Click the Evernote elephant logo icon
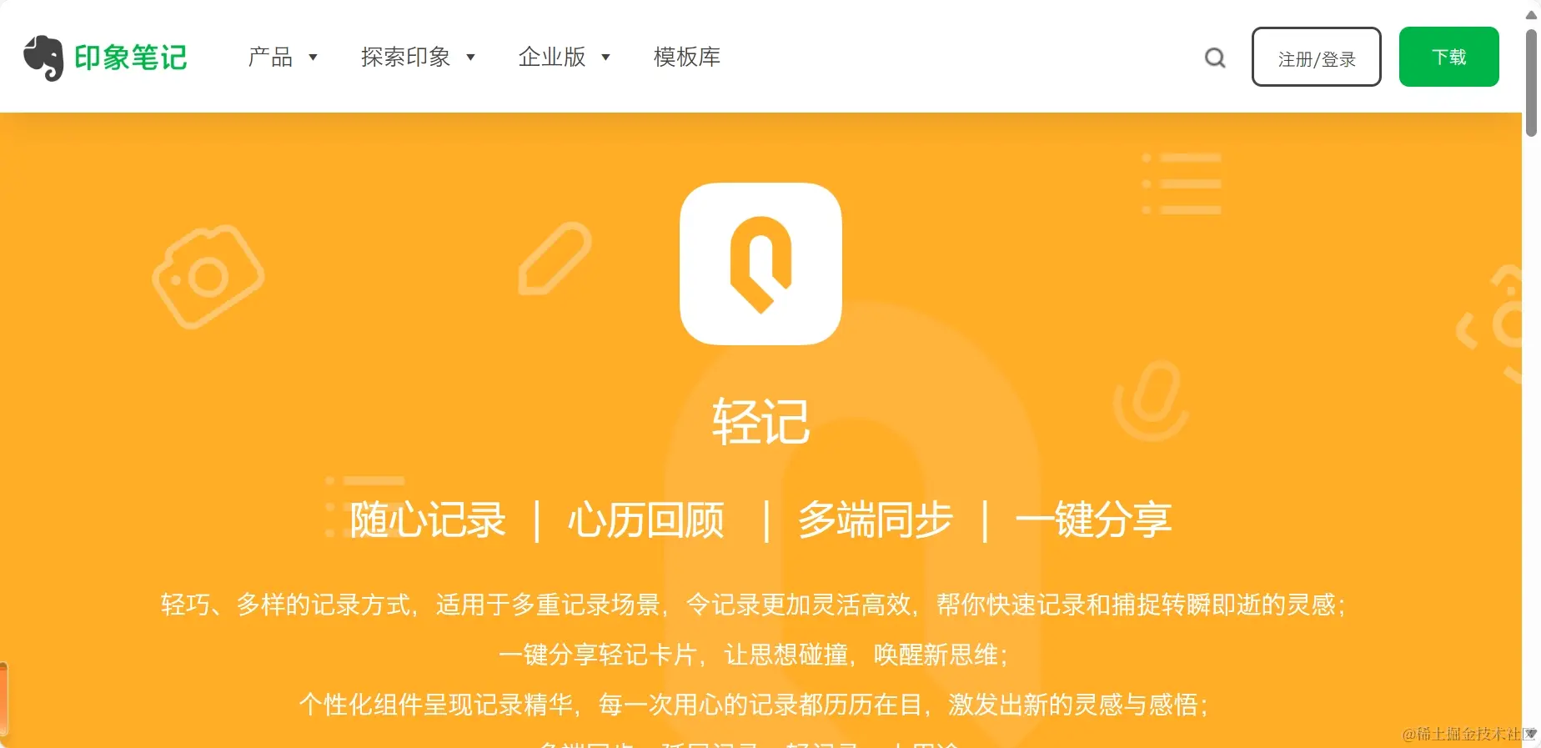 (x=43, y=58)
